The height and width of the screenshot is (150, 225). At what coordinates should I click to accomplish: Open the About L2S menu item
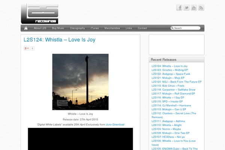tap(40, 28)
